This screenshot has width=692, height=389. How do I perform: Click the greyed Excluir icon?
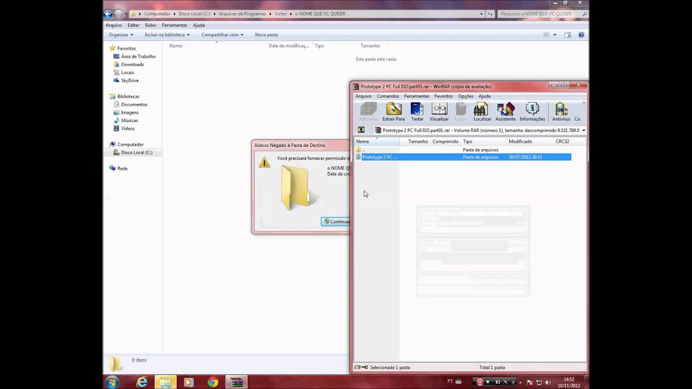click(461, 112)
